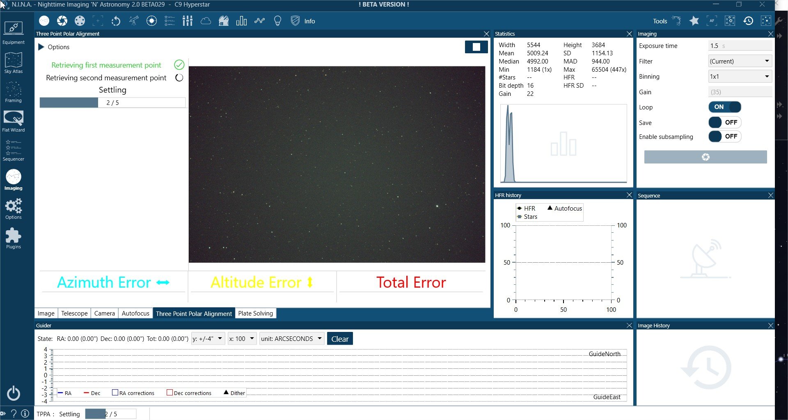788x420 pixels.
Task: Turn on the Save toggle
Action: click(x=724, y=123)
